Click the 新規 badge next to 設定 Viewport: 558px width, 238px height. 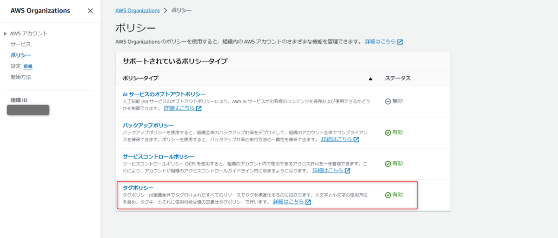tap(28, 66)
